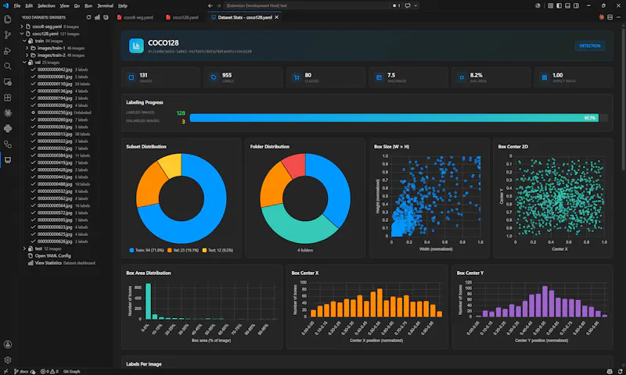Open the Terminal menu
Viewport: 626px width, 375px height.
tap(105, 5)
